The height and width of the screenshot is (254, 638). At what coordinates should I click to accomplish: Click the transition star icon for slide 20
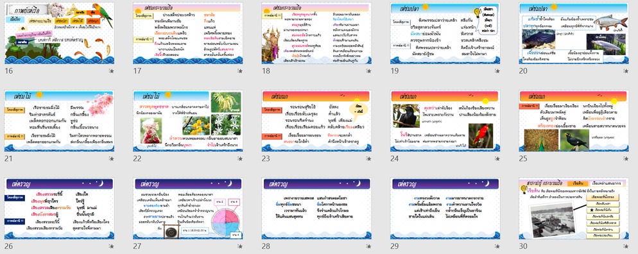point(626,71)
